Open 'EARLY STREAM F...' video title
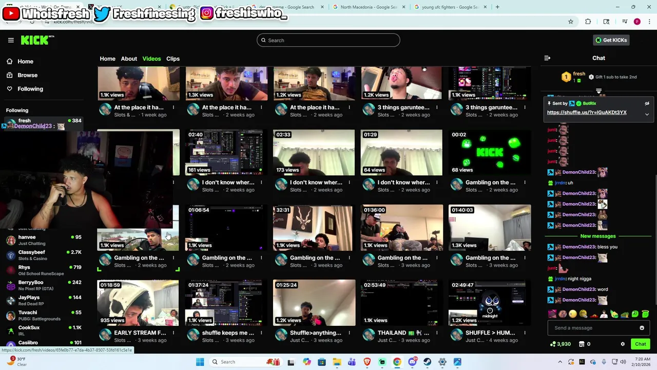The width and height of the screenshot is (657, 370). pos(140,333)
